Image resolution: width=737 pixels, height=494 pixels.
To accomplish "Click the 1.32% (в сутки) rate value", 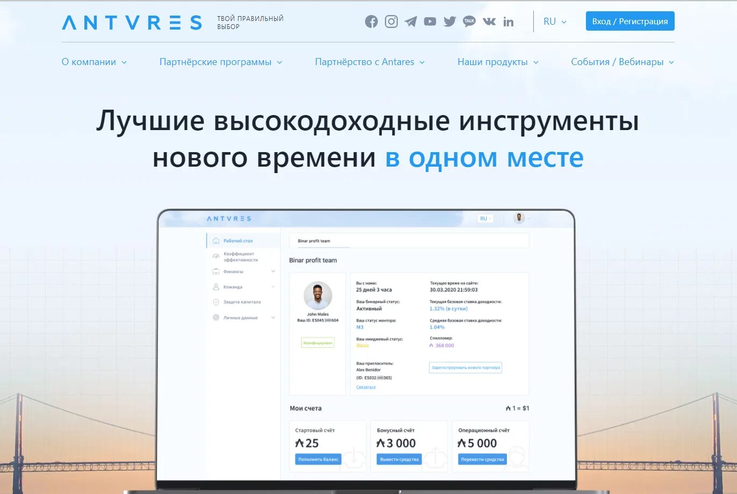I will [x=448, y=309].
